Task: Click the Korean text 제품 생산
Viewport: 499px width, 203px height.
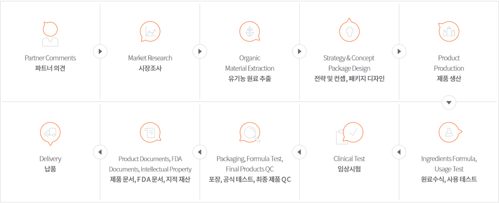Action: (449, 79)
